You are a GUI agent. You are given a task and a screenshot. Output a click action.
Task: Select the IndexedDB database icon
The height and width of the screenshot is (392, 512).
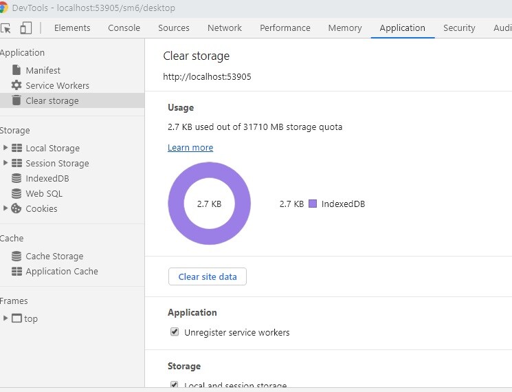point(16,178)
